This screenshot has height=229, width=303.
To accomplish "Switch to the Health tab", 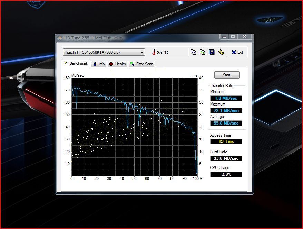I will (x=117, y=64).
